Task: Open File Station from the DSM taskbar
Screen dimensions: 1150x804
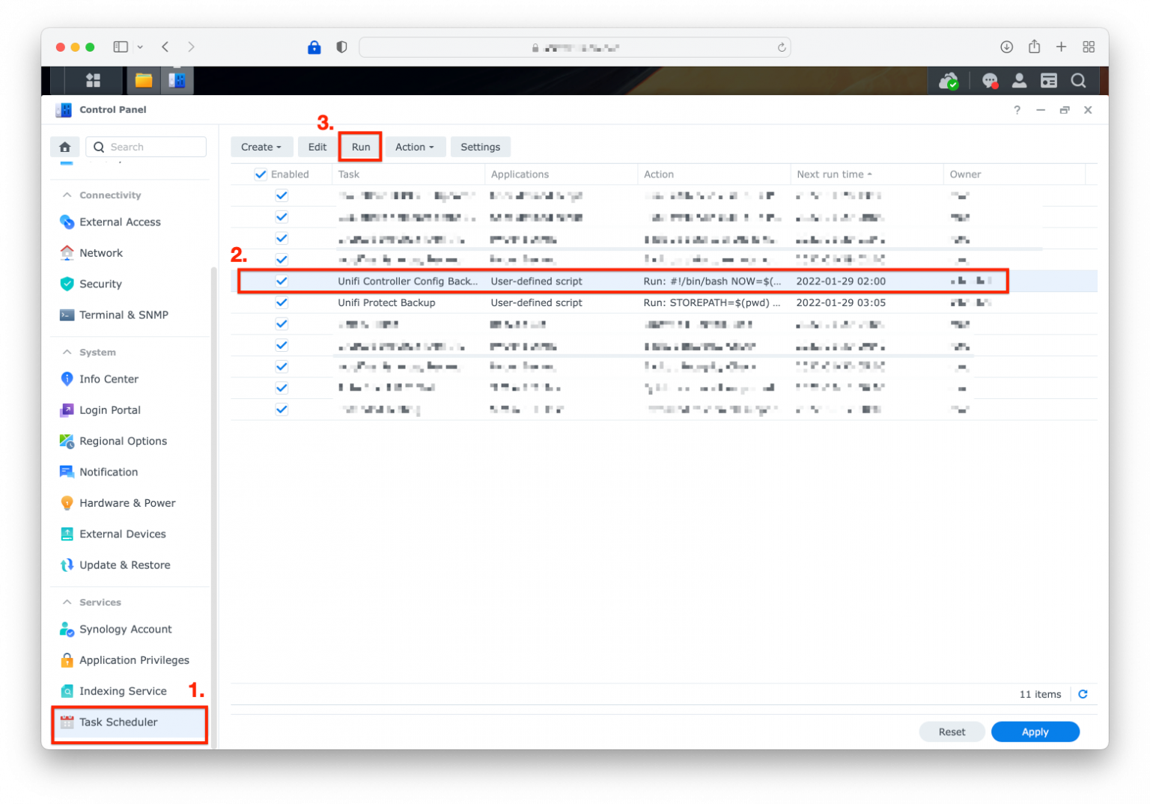Action: point(143,80)
